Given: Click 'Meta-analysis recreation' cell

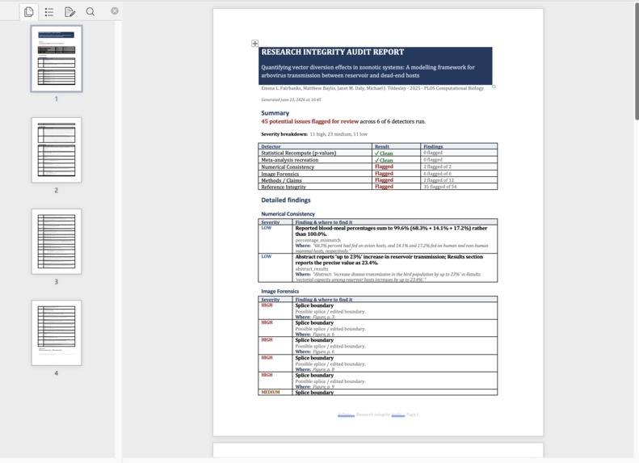Looking at the screenshot, I should tap(315, 160).
